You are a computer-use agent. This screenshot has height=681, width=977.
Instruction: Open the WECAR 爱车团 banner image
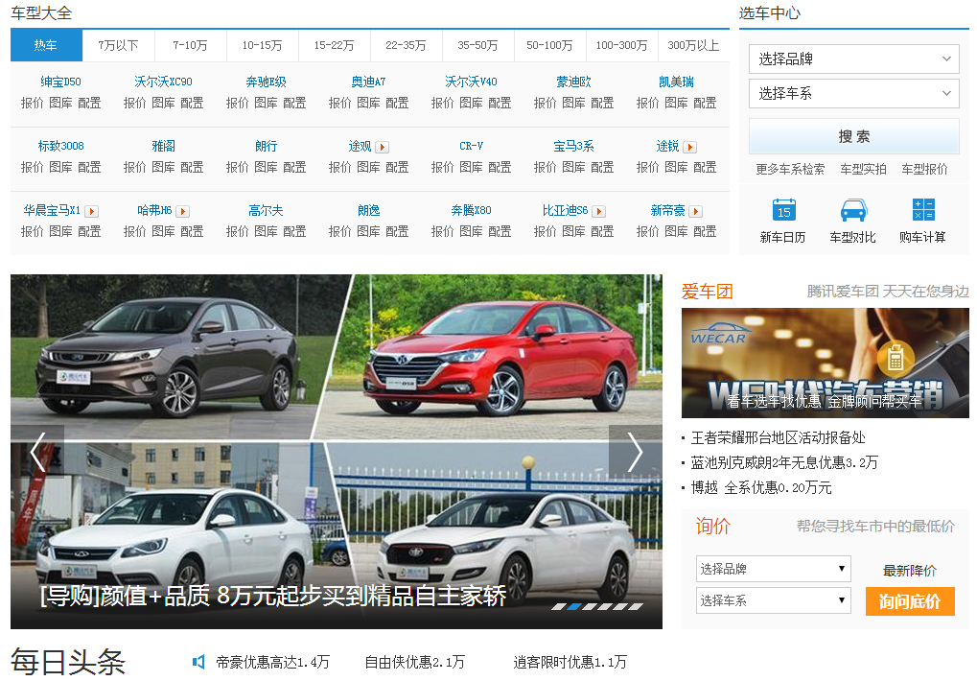(x=825, y=363)
